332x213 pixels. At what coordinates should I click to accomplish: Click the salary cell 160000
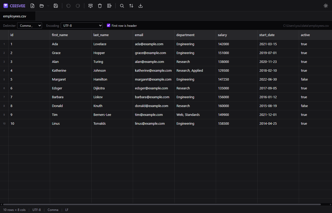tap(237, 106)
